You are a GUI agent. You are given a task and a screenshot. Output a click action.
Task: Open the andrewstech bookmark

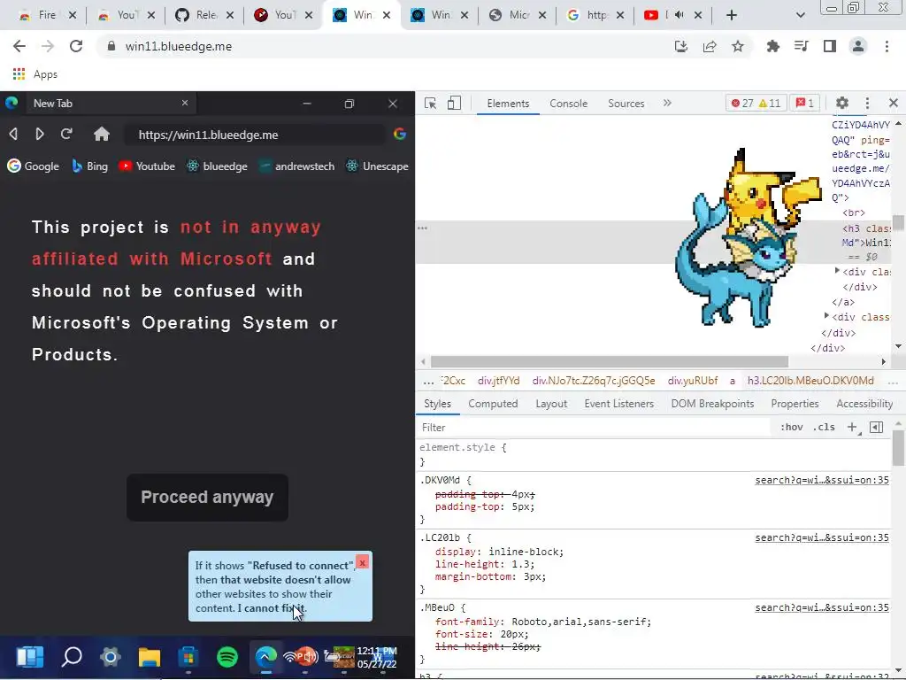click(297, 166)
